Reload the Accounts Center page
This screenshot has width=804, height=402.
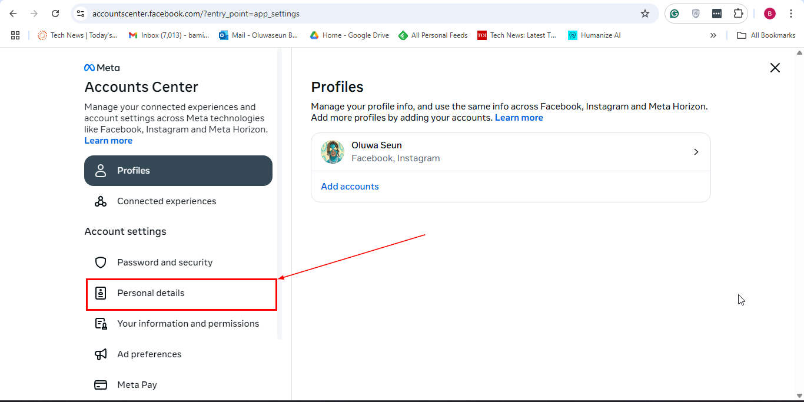tap(55, 14)
